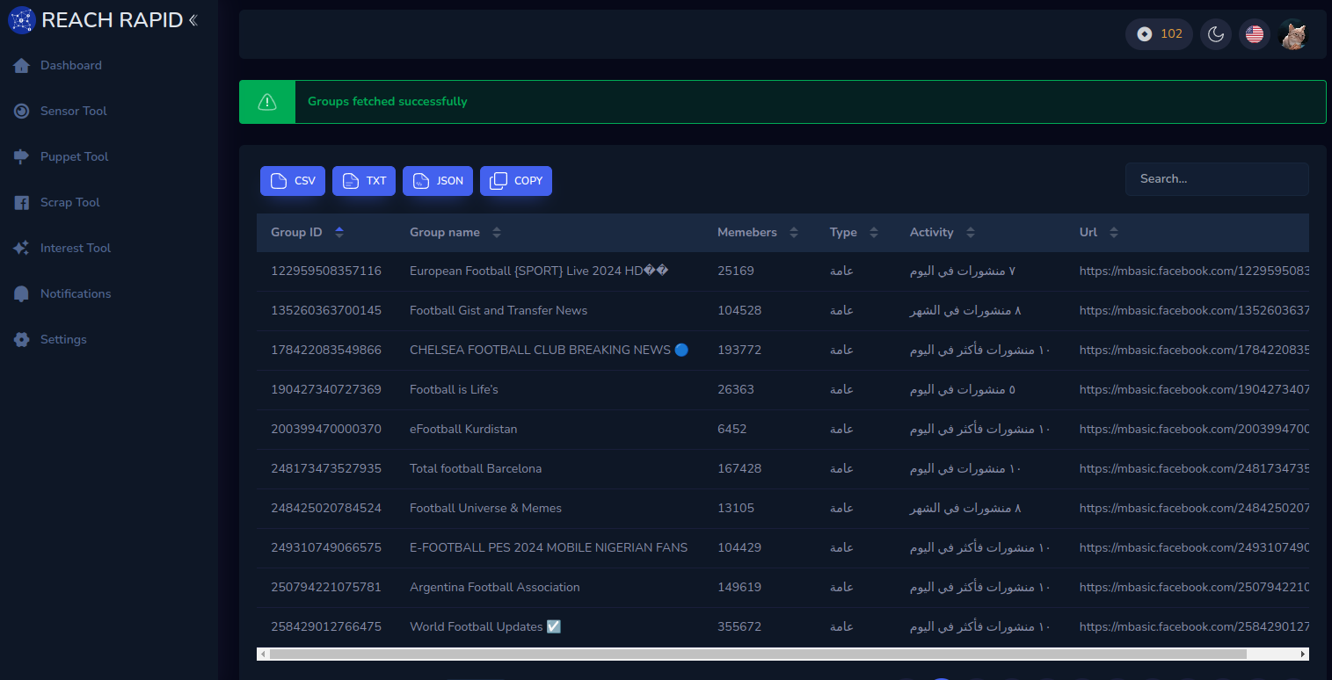Click the credits coin badge showing 102
This screenshot has width=1332, height=680.
click(x=1159, y=34)
